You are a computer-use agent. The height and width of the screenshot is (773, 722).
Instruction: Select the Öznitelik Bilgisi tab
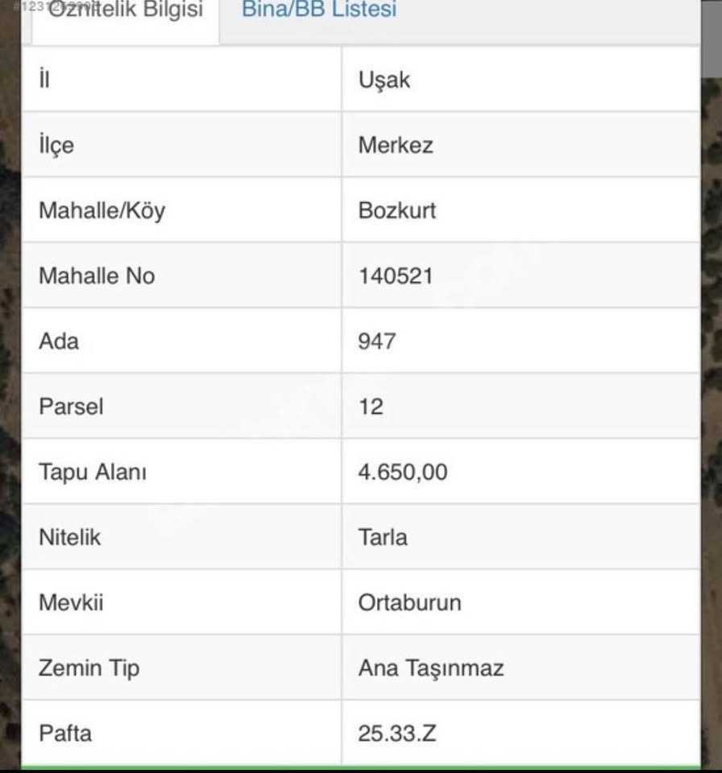click(126, 11)
